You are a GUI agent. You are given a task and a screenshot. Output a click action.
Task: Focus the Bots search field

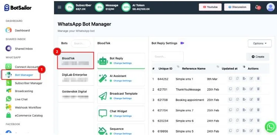tap(81, 43)
